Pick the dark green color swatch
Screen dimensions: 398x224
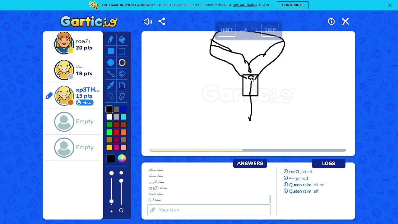(109, 124)
